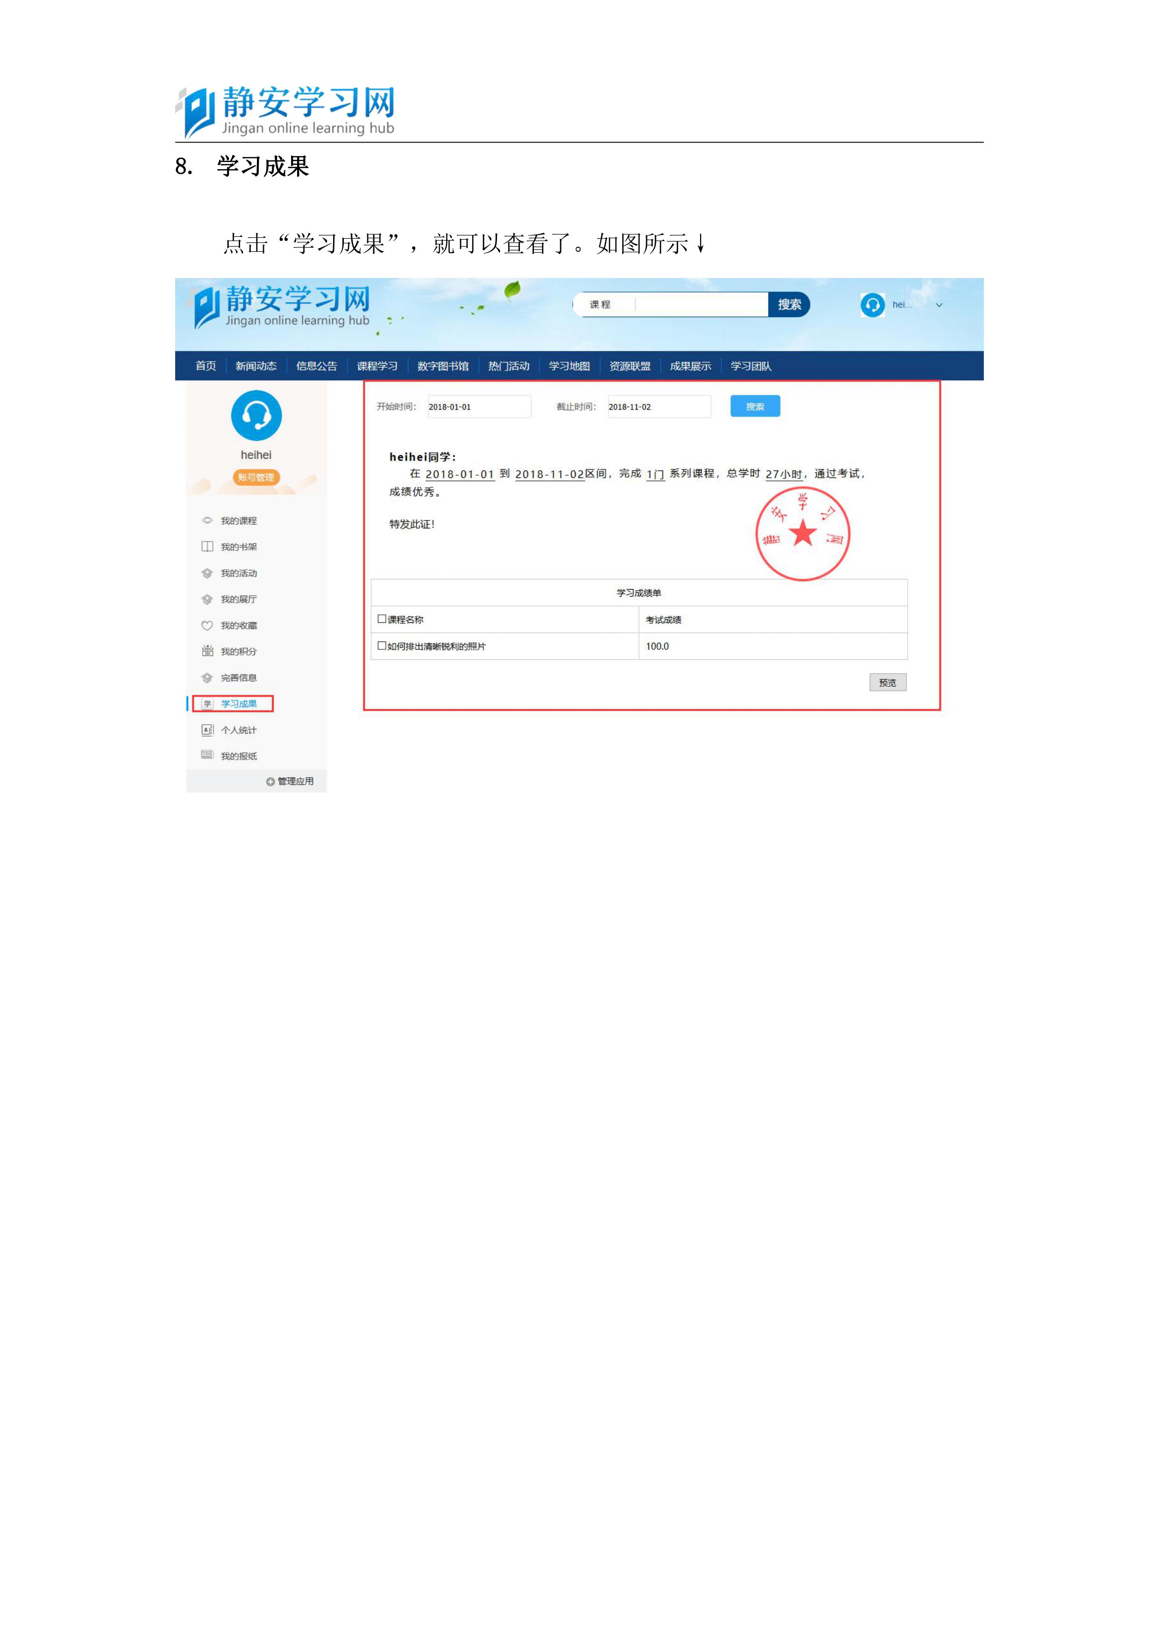Image resolution: width=1159 pixels, height=1639 pixels.
Task: Select the 学习成果 sidebar link
Action: pyautogui.click(x=239, y=704)
